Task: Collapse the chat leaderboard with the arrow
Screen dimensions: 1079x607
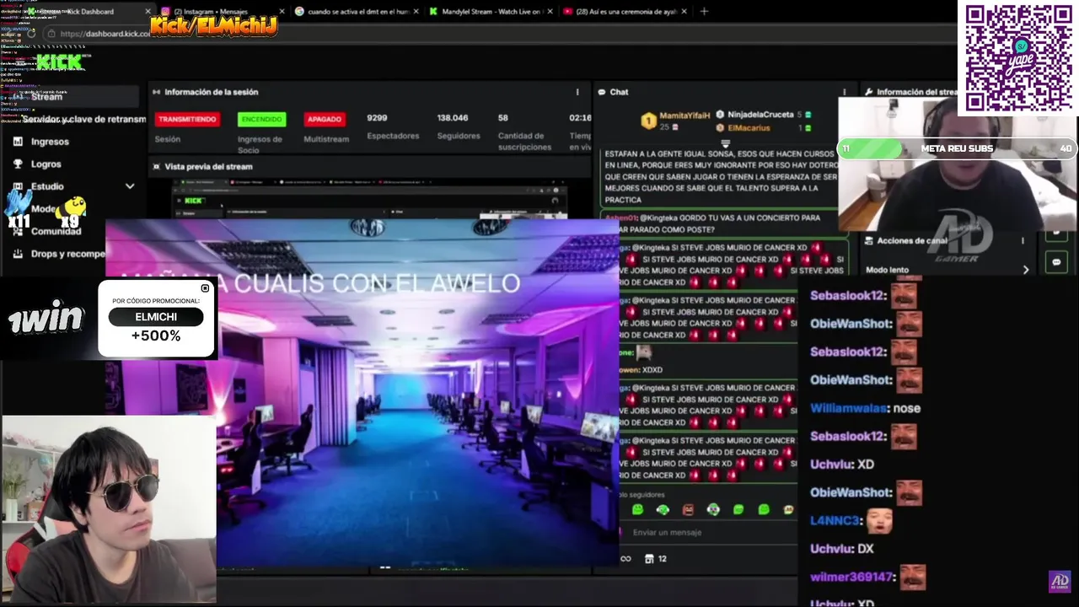Action: click(x=725, y=144)
